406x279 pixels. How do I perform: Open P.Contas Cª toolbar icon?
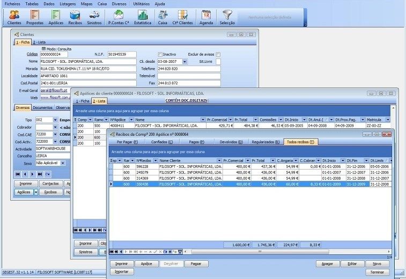[119, 17]
